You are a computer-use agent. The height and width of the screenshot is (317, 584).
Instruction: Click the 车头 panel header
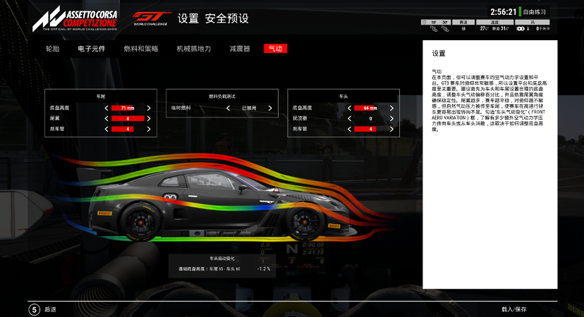click(343, 97)
